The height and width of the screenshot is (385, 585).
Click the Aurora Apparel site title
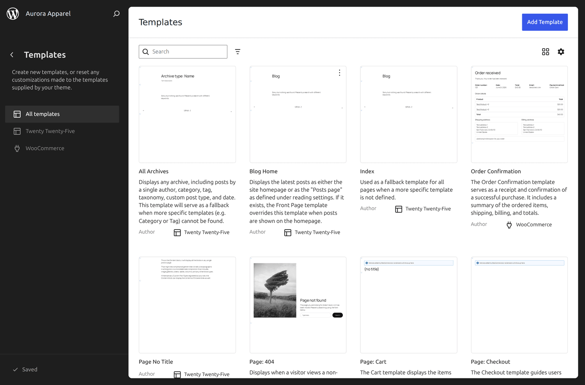[x=48, y=14]
